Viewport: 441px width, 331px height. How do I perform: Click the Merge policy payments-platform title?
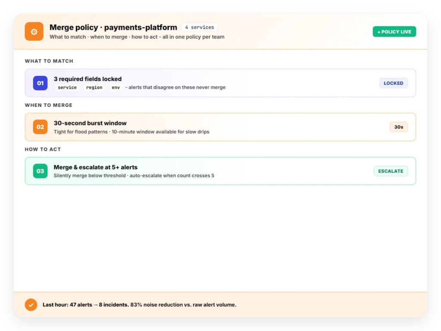pyautogui.click(x=113, y=27)
